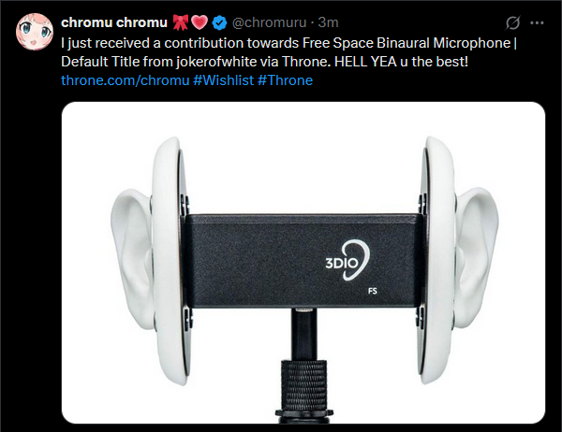562x432 pixels.
Task: Click the HELL YEA u the best text
Action: [401, 62]
